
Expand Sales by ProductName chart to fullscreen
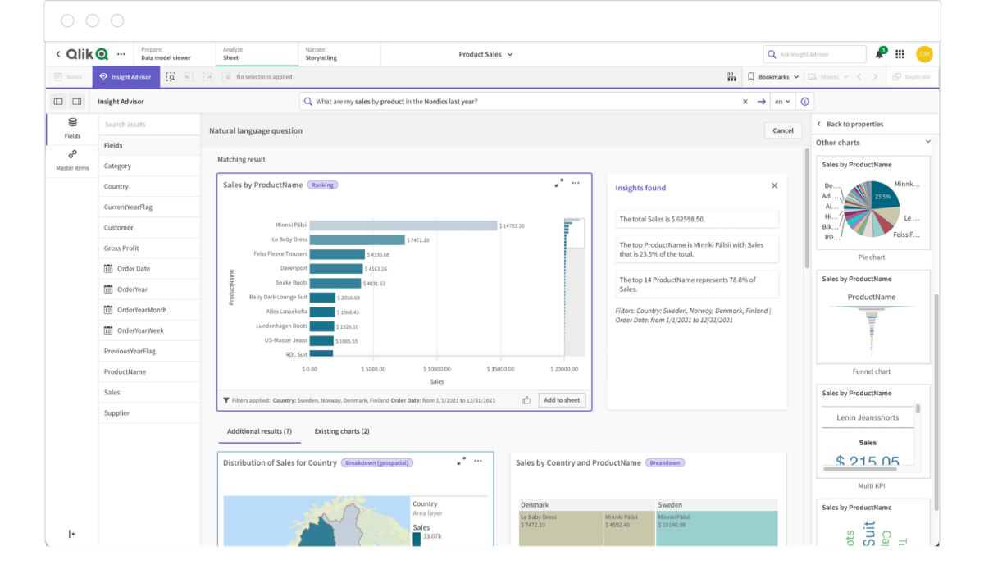click(x=559, y=183)
